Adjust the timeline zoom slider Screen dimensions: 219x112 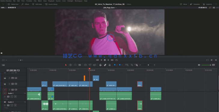click(x=148, y=65)
